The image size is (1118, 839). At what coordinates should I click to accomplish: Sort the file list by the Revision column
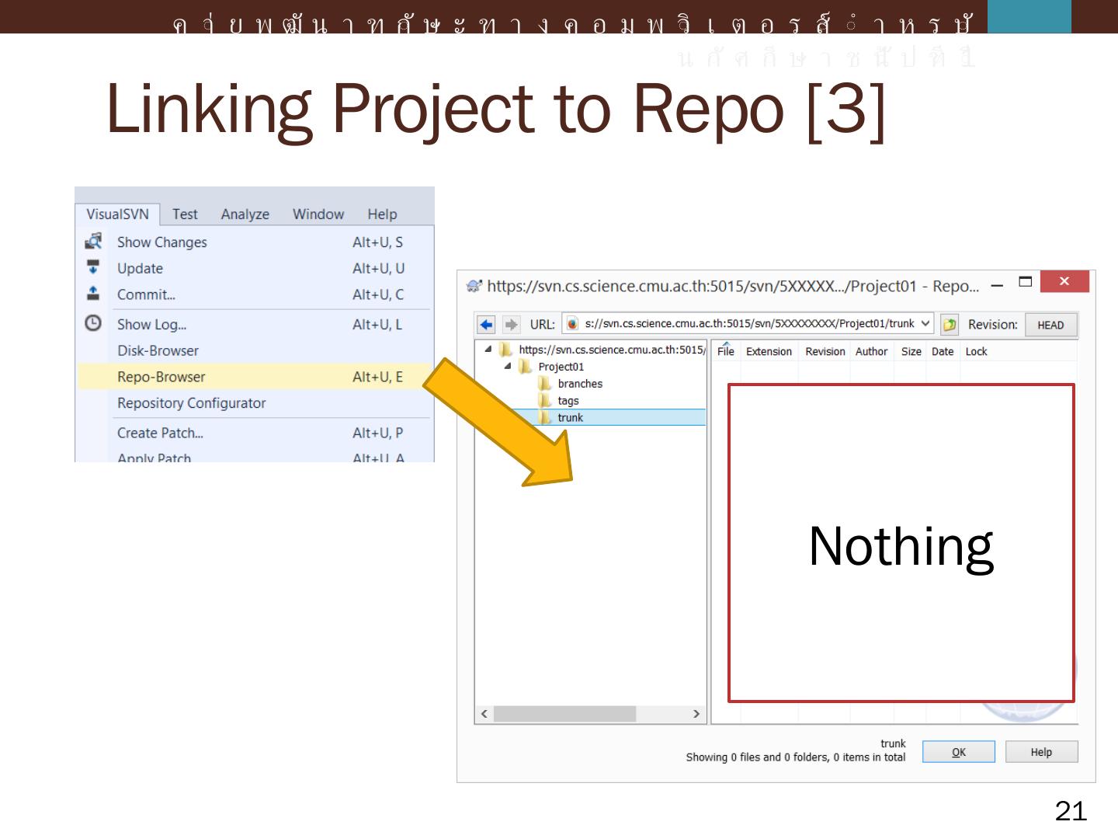point(825,352)
